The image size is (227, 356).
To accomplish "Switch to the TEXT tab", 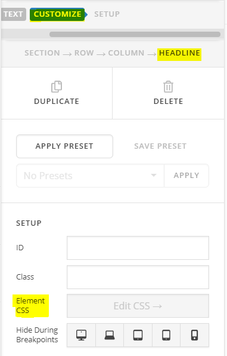I will point(13,14).
